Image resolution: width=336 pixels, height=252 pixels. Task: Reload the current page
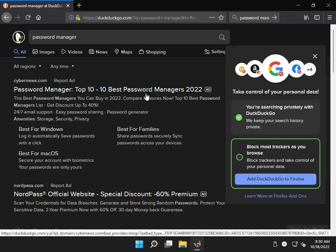(28, 18)
